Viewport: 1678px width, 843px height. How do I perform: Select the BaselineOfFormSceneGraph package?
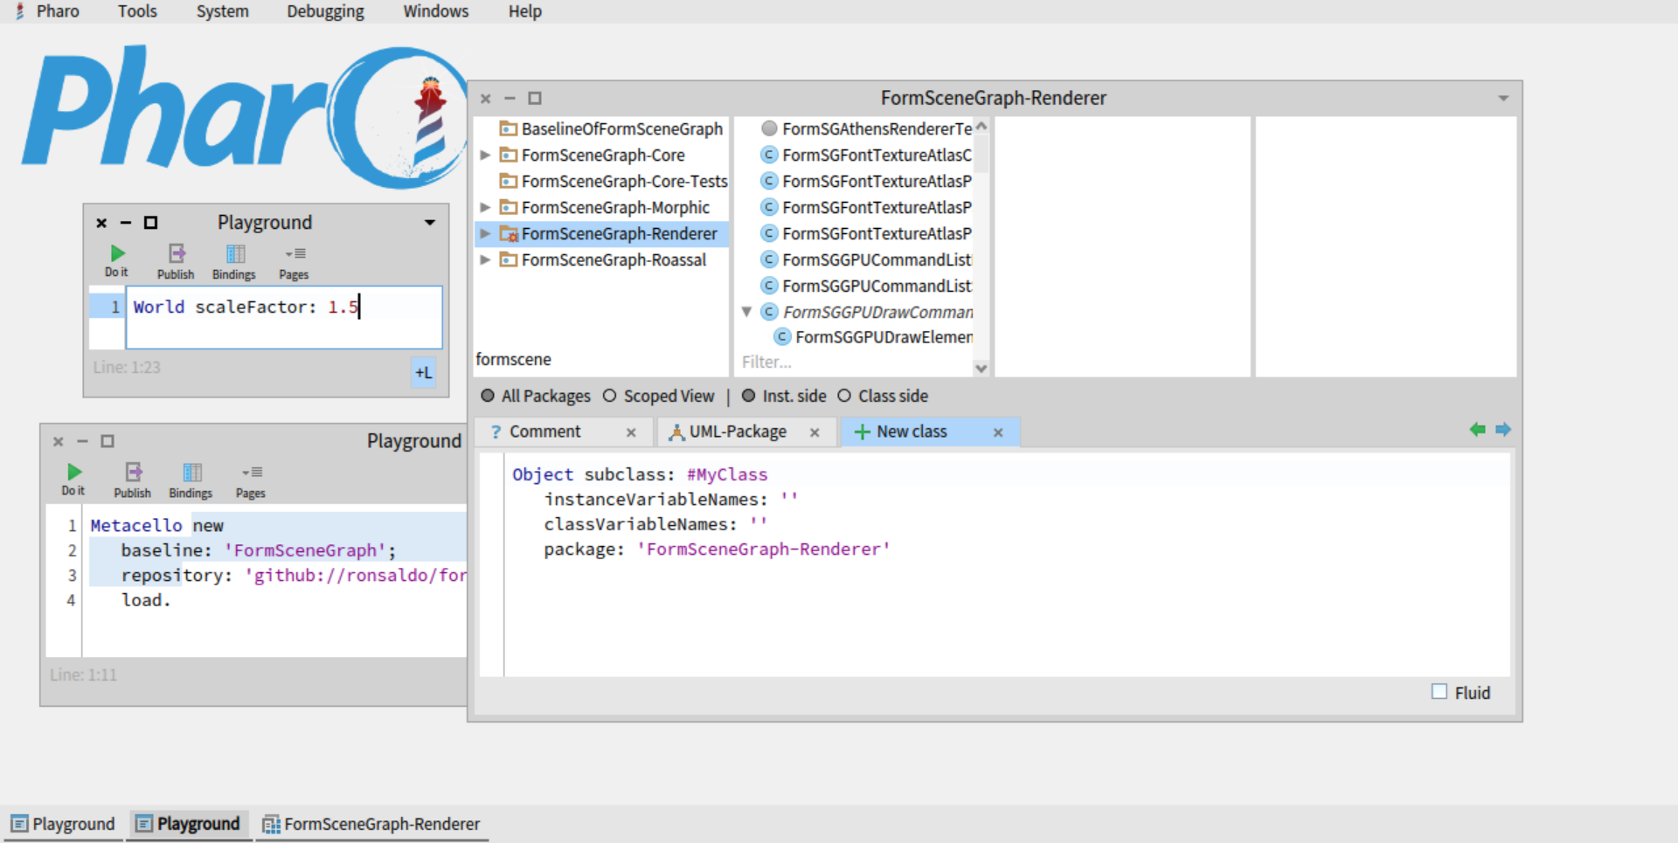[622, 128]
